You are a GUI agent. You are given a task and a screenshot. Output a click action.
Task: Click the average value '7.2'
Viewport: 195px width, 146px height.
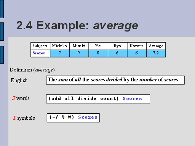tap(156, 53)
